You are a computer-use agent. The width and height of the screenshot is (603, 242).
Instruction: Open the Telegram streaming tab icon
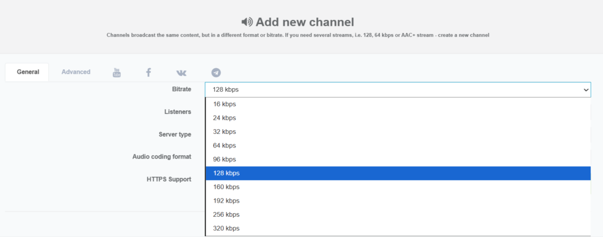point(216,72)
